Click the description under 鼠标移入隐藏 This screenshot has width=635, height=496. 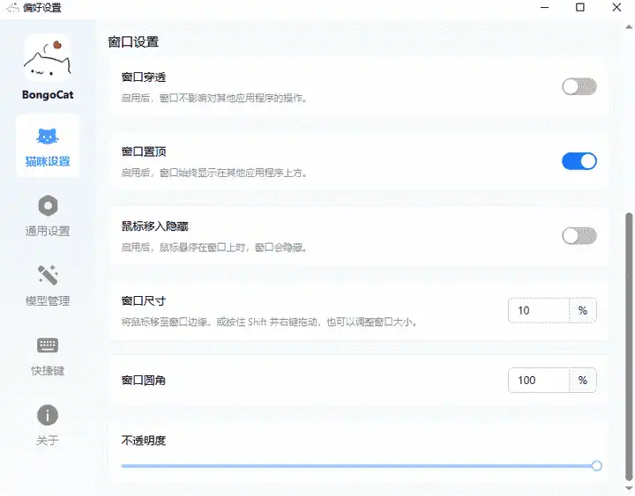click(x=213, y=248)
